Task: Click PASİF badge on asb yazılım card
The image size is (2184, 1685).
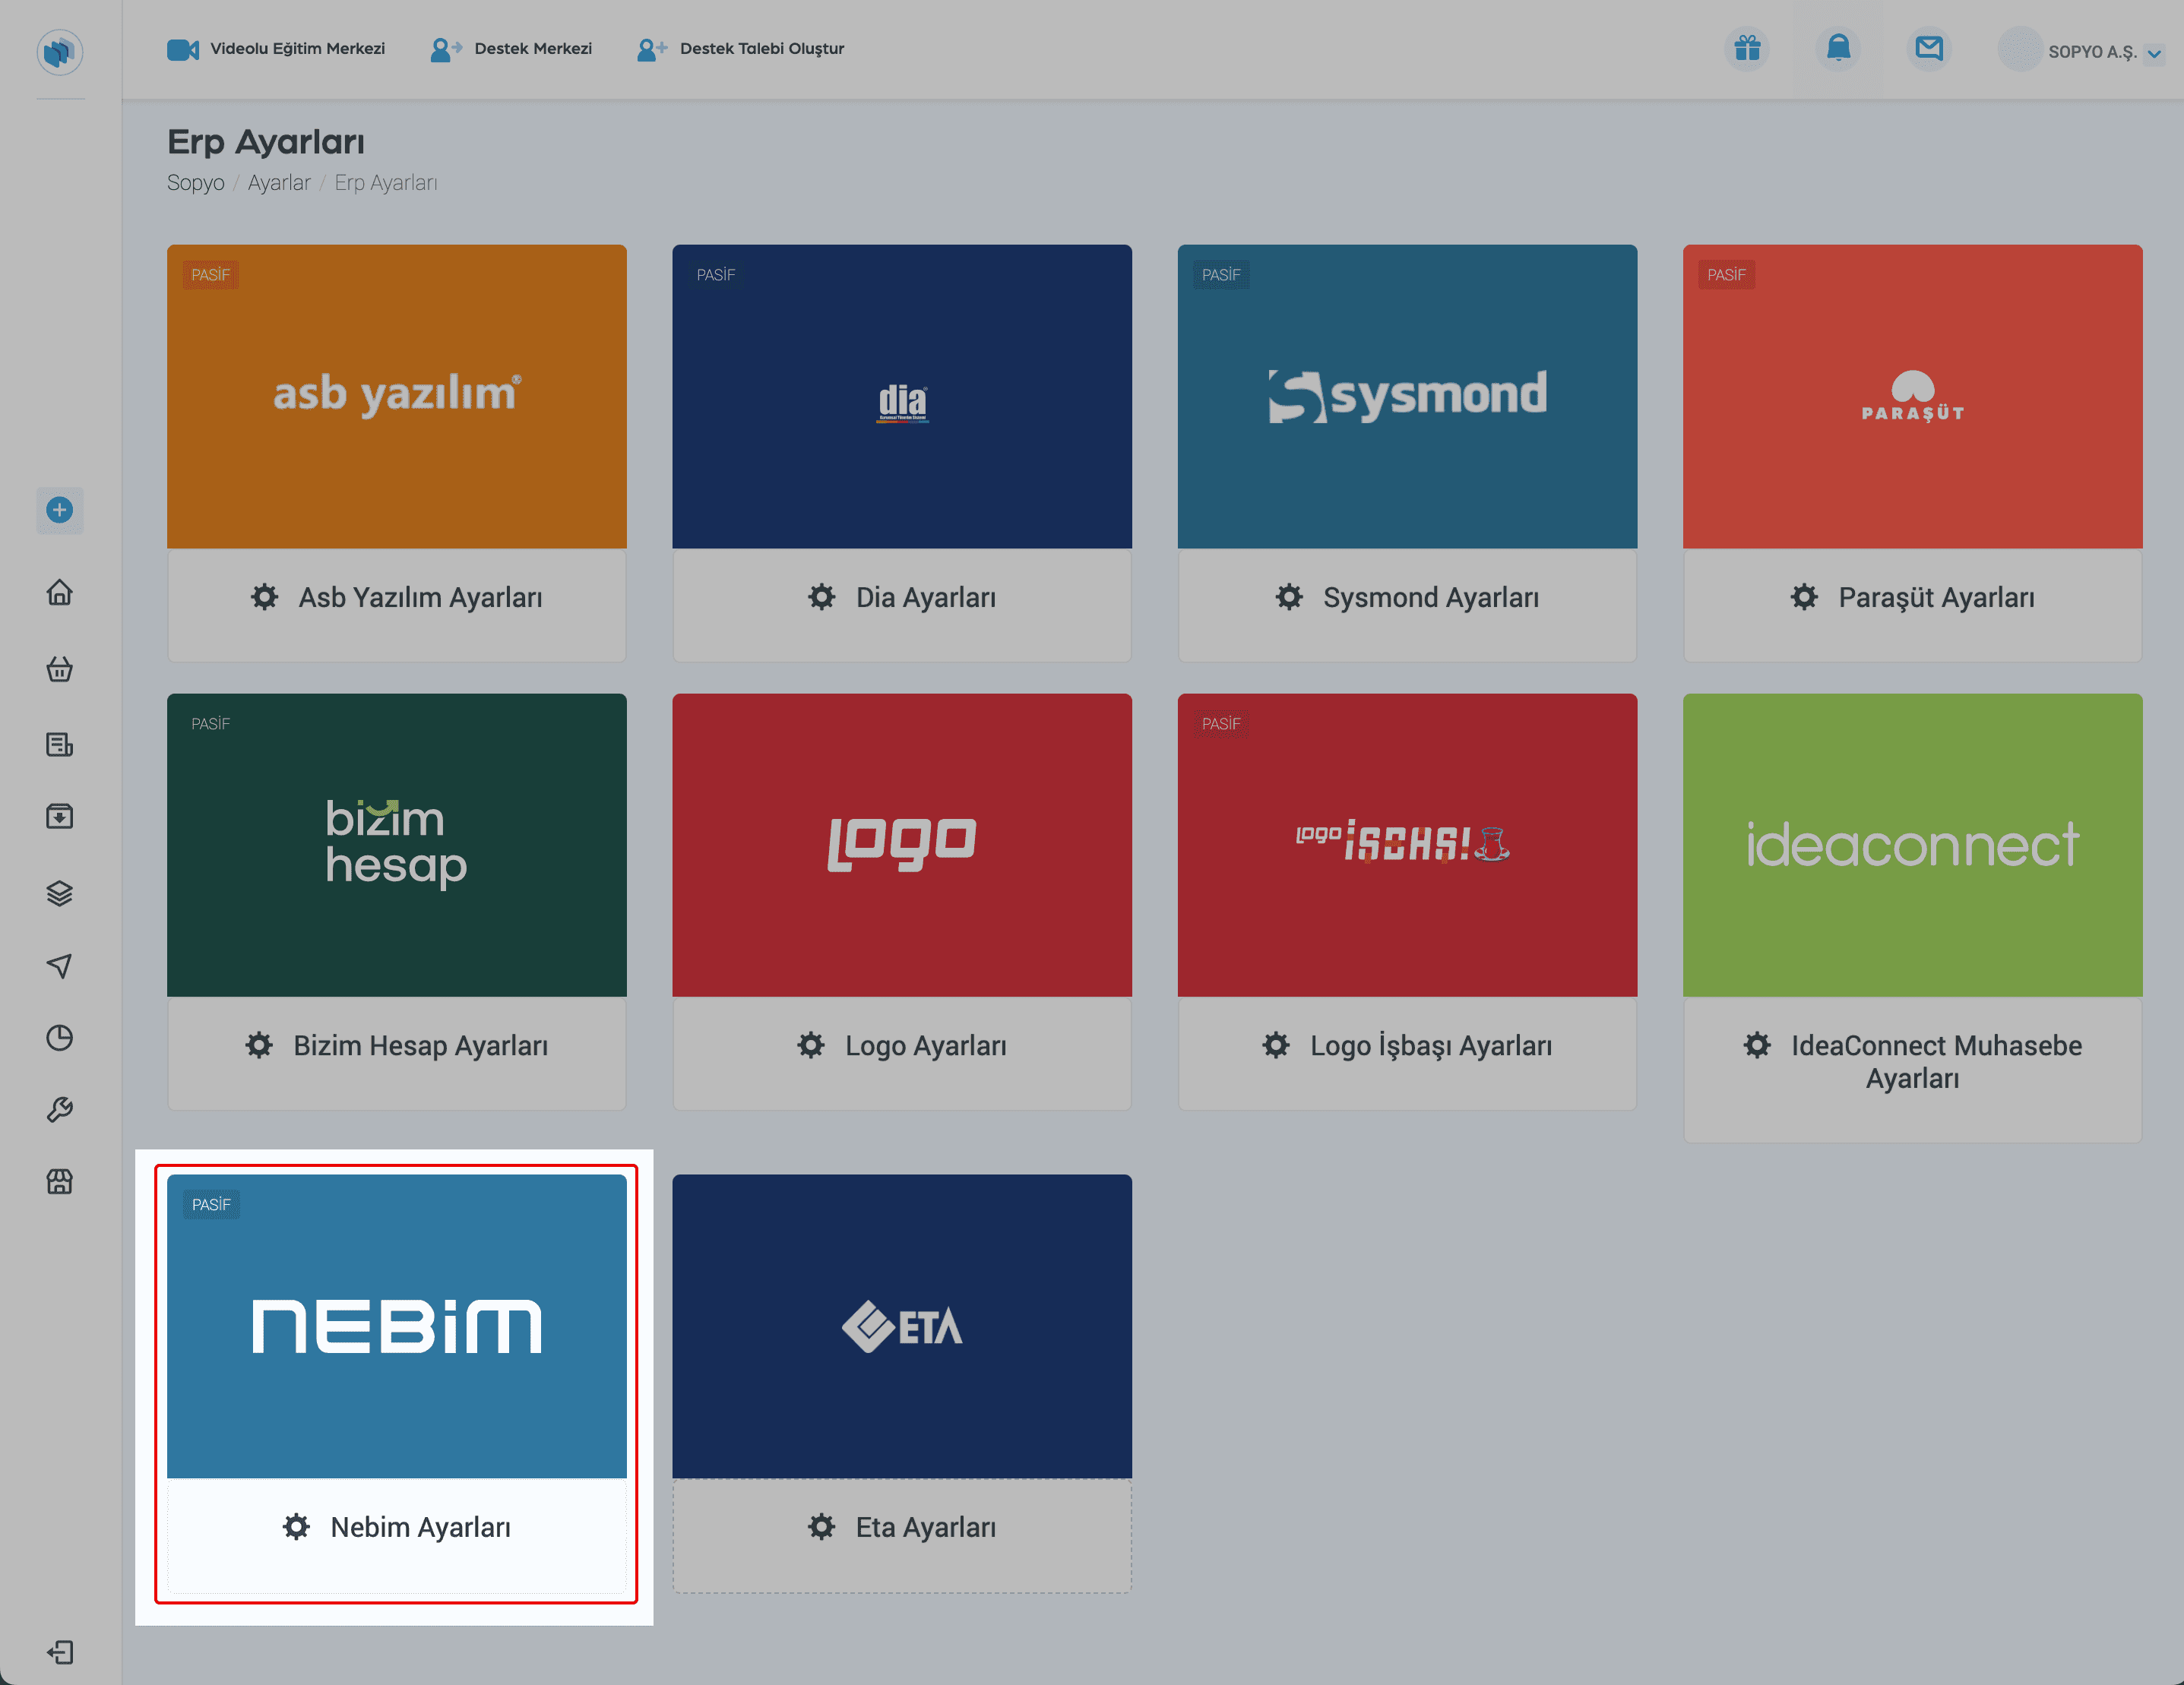Action: [x=211, y=275]
